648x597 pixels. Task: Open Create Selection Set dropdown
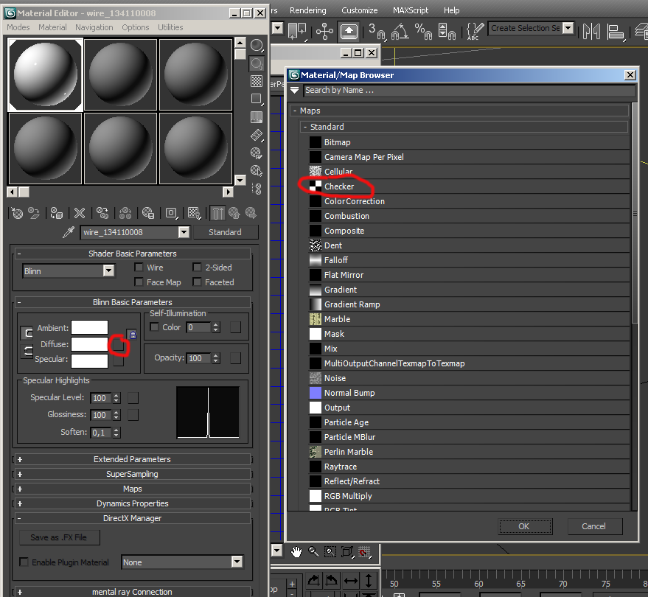(568, 28)
